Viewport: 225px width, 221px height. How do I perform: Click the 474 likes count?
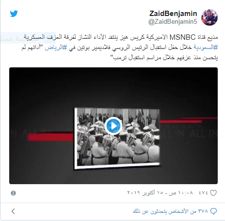tap(203, 193)
